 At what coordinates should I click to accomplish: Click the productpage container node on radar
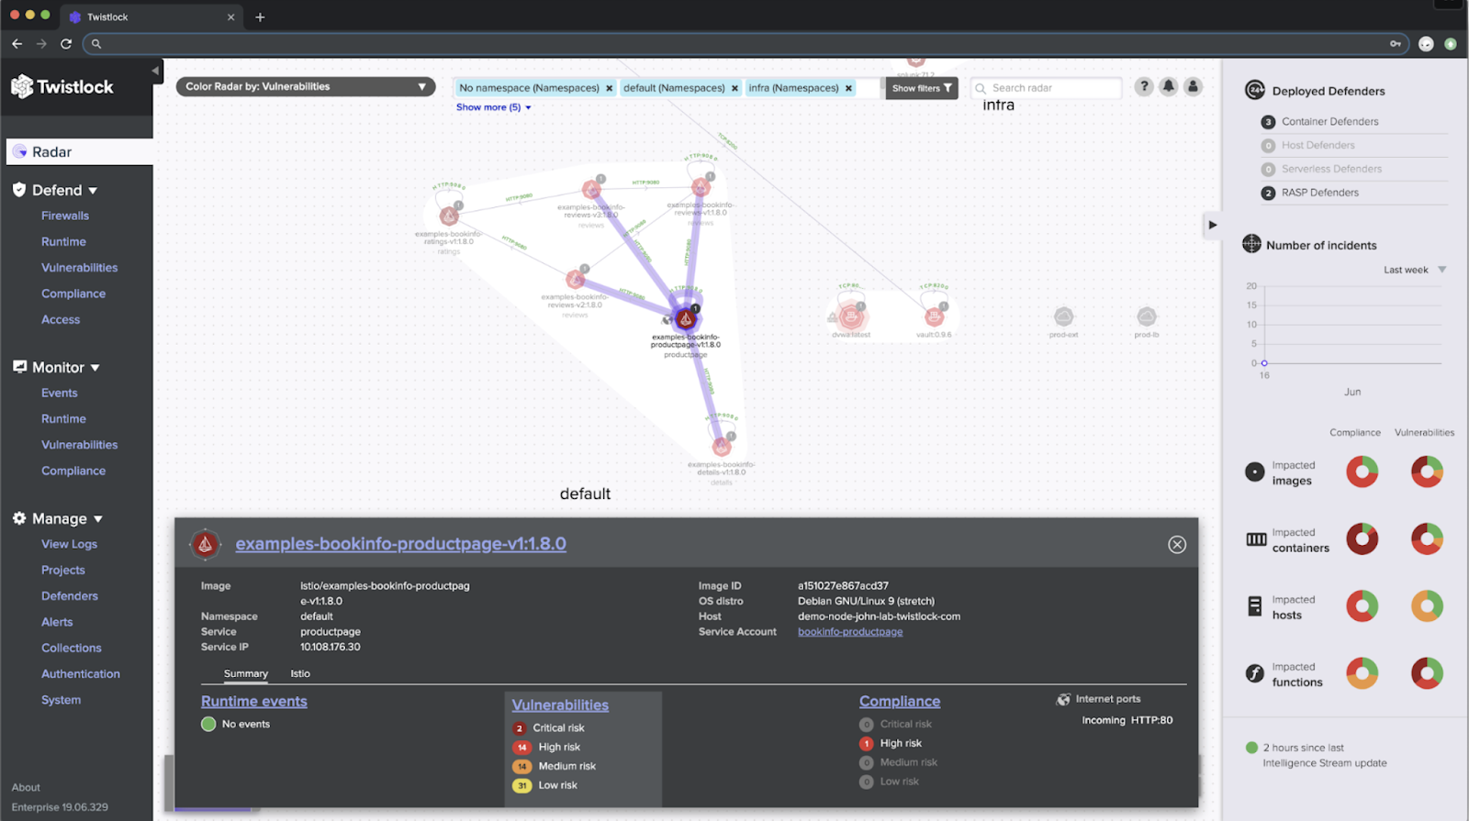pyautogui.click(x=685, y=318)
